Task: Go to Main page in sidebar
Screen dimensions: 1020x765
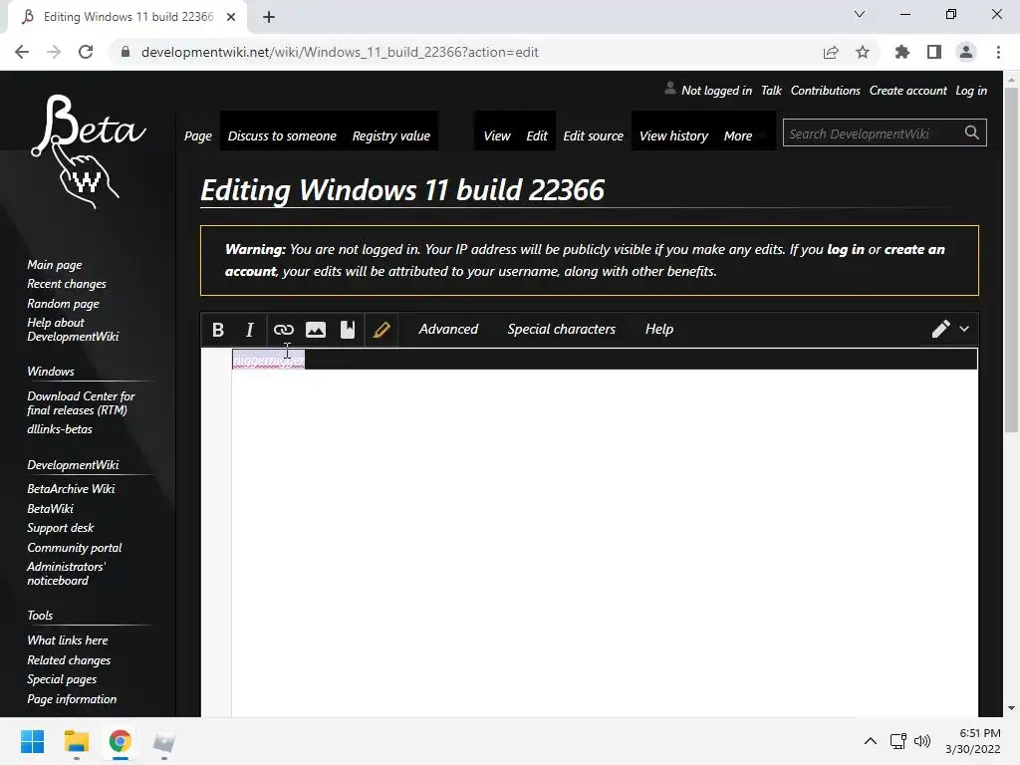Action: tap(55, 265)
